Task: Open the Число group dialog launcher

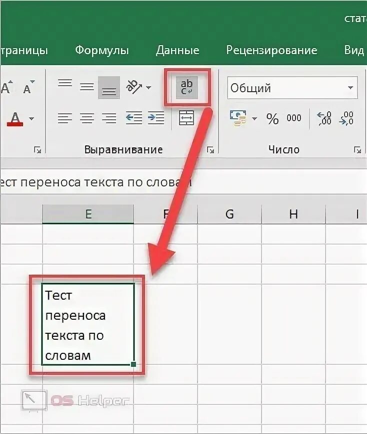Action: (357, 150)
